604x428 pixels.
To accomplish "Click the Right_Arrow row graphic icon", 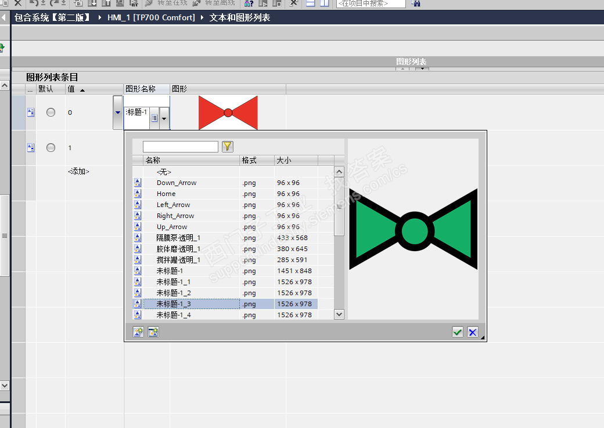I will [138, 216].
